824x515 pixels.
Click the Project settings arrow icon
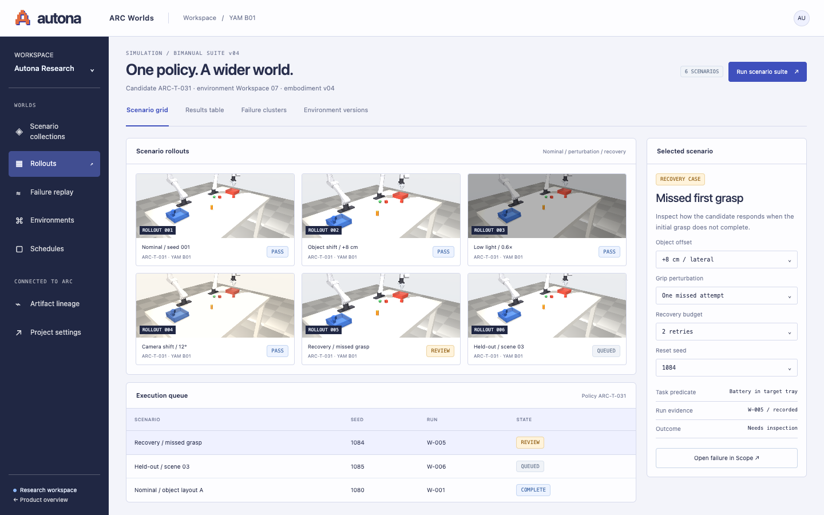click(19, 332)
